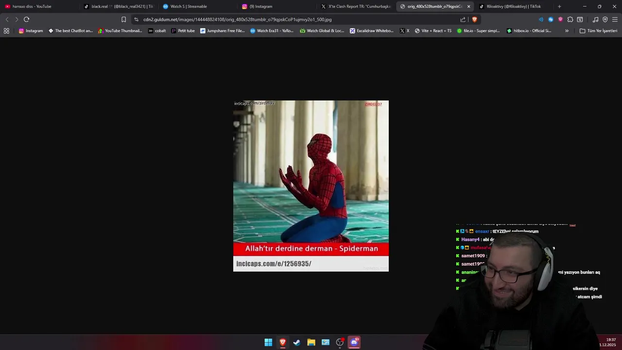Open Tüm Yer İşaretleri bookmarks folder
622x350 pixels.
coord(598,31)
